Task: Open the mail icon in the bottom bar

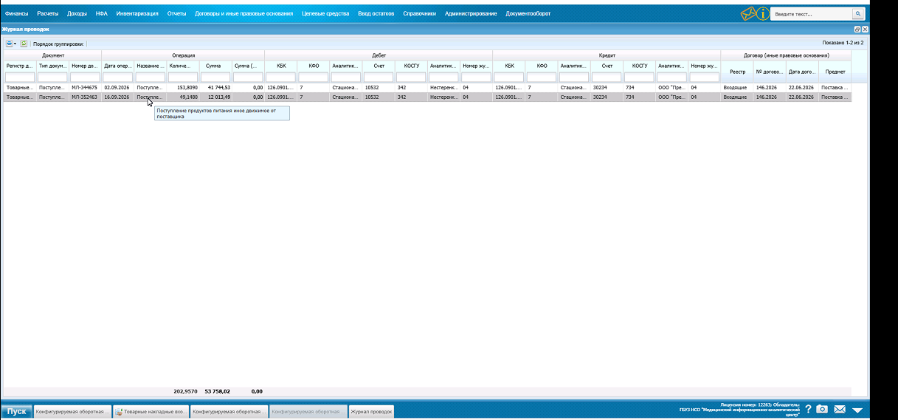Action: pyautogui.click(x=839, y=410)
